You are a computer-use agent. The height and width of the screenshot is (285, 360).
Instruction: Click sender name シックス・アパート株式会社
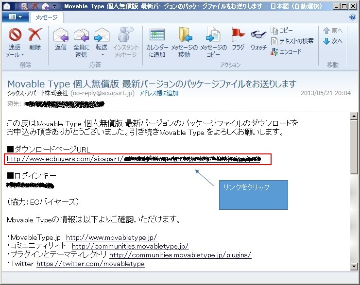coord(38,93)
